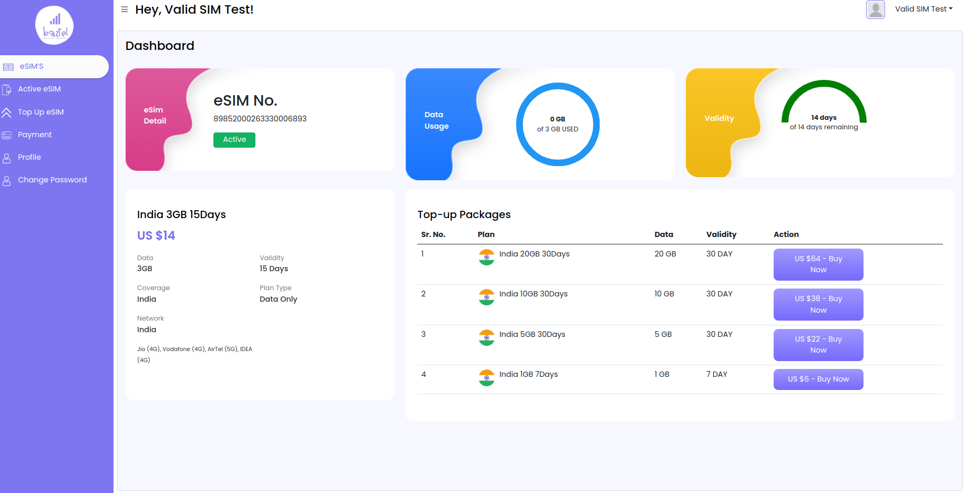Click India flag for 20GB 30Days plan

pos(487,257)
